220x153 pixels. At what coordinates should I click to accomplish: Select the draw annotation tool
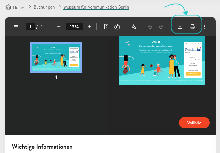(134, 27)
